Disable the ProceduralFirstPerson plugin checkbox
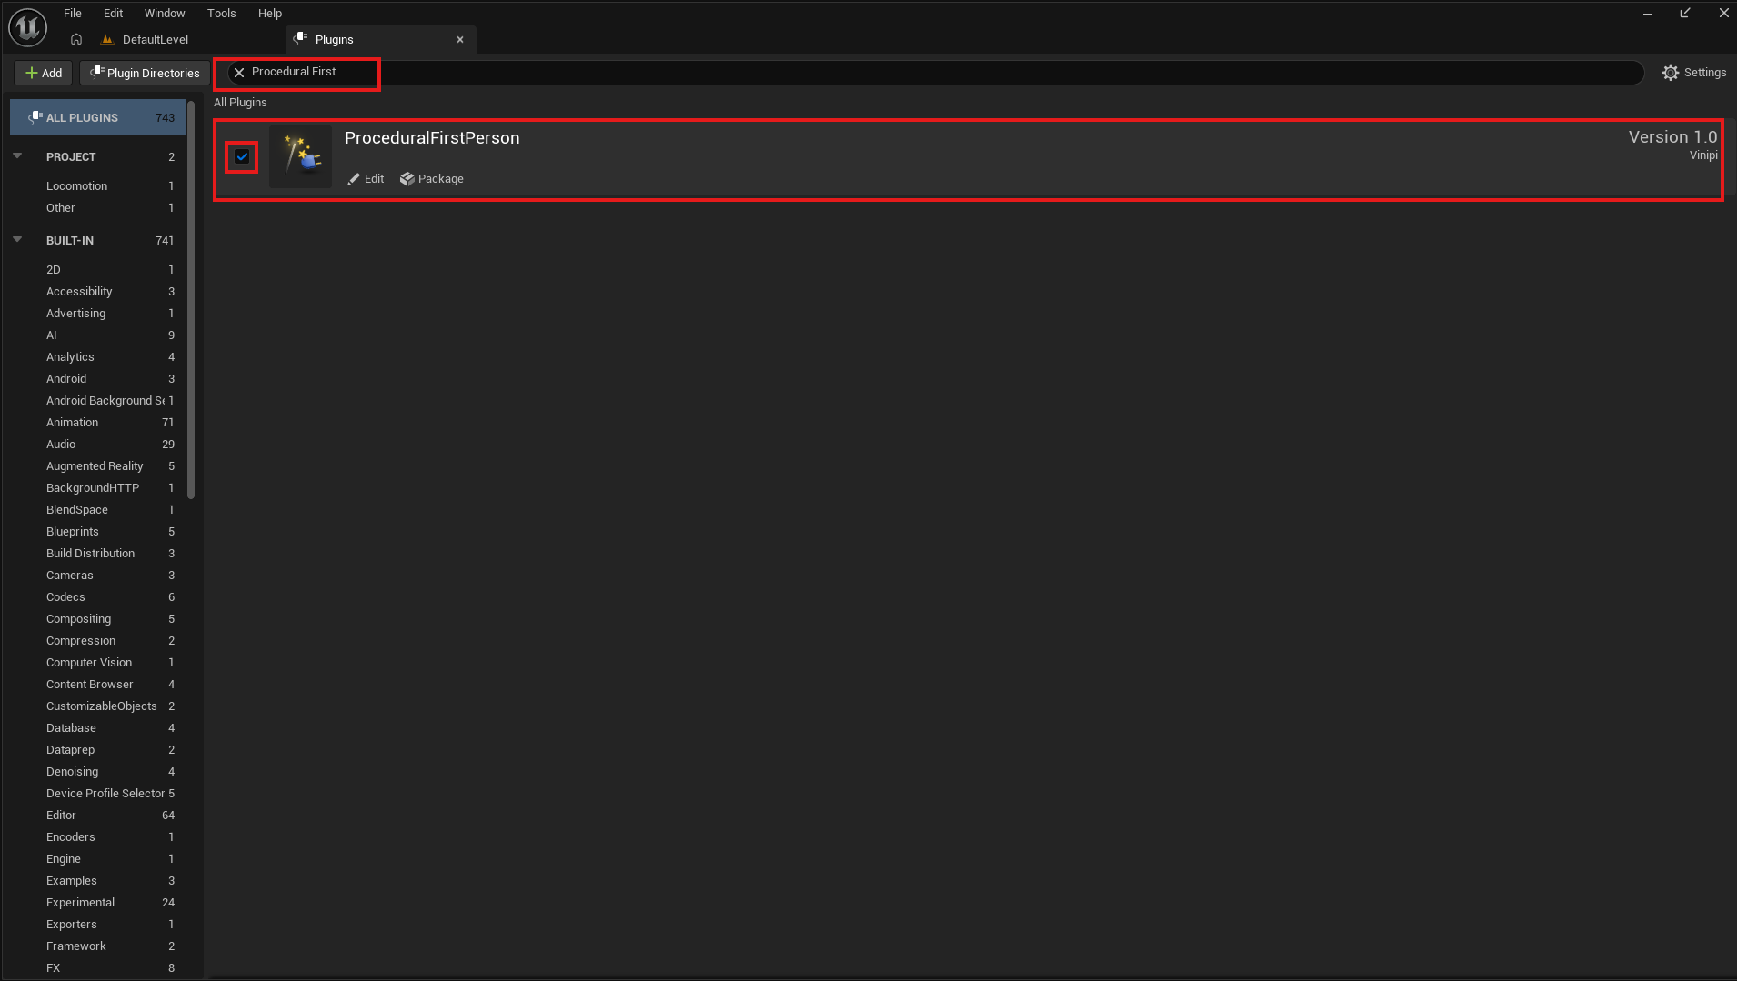 pos(242,156)
